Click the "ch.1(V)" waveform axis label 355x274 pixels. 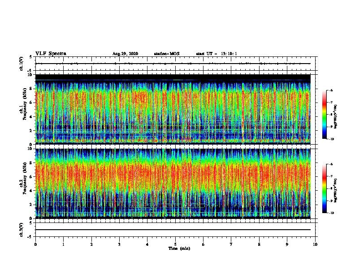22,64
